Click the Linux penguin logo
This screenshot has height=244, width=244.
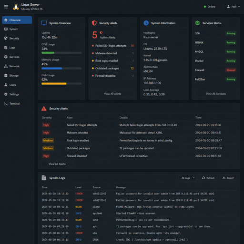[16, 7]
